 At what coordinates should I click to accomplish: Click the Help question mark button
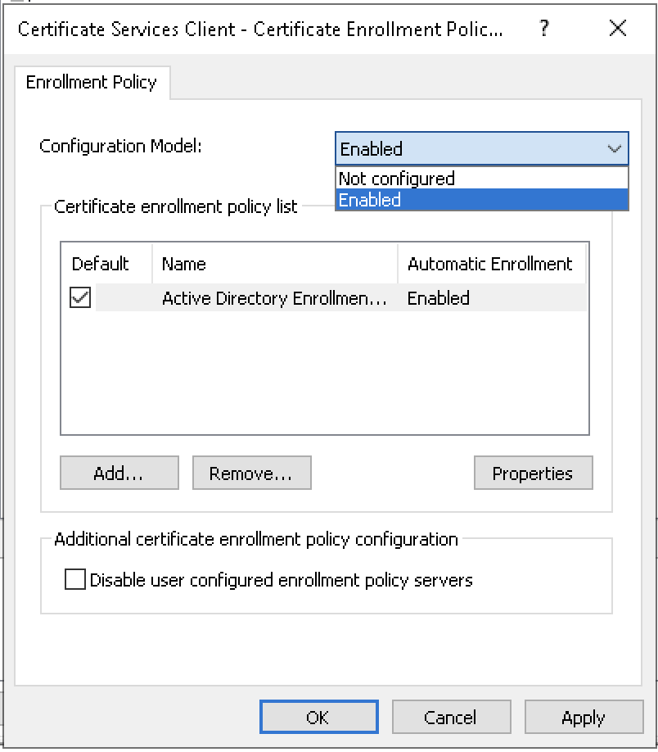pyautogui.click(x=544, y=29)
